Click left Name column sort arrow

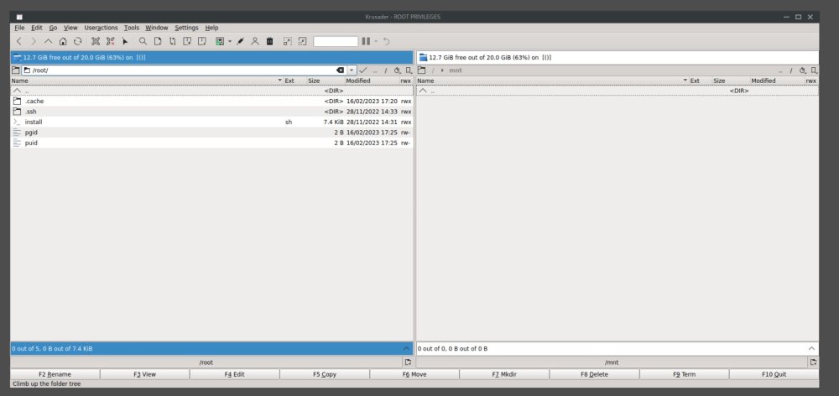(x=279, y=81)
